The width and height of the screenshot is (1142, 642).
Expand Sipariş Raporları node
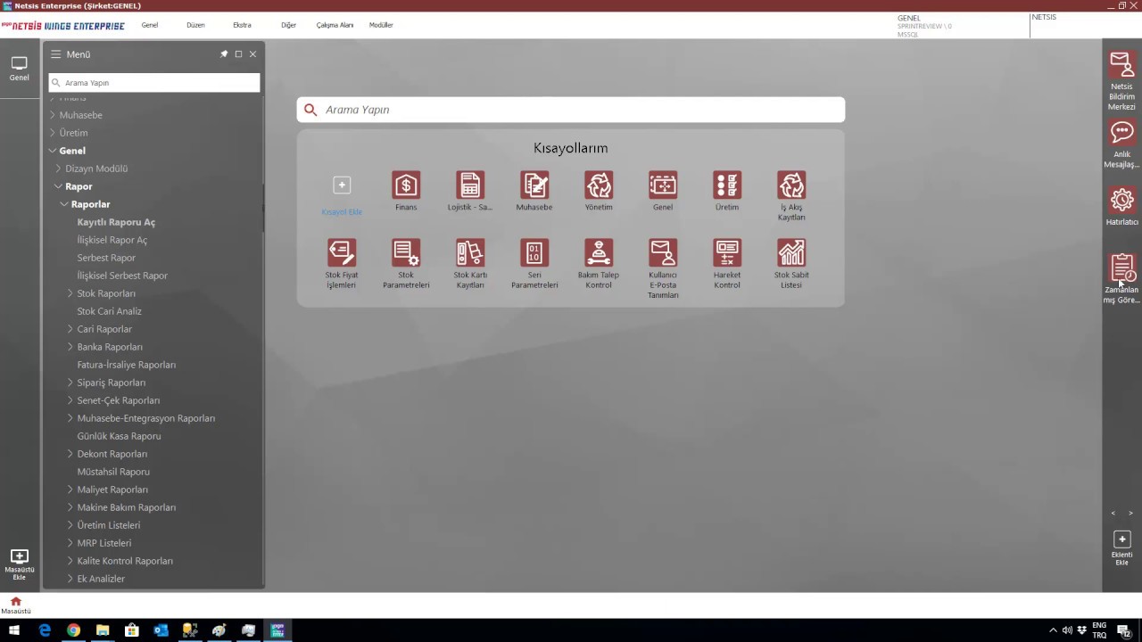click(x=70, y=383)
